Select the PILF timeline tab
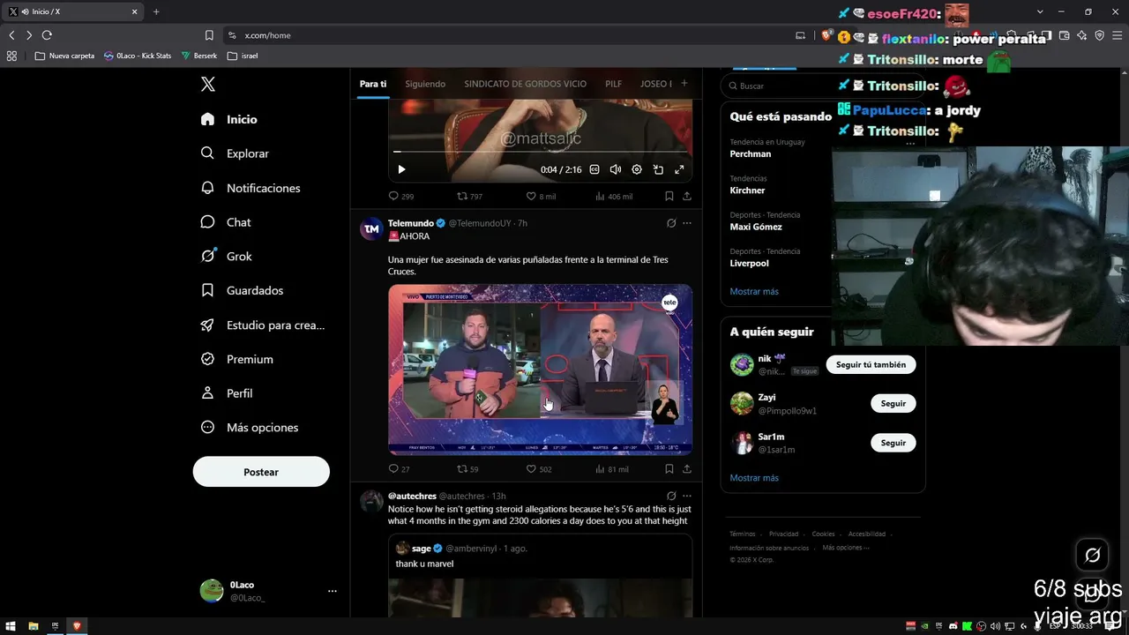This screenshot has height=635, width=1129. tap(613, 84)
